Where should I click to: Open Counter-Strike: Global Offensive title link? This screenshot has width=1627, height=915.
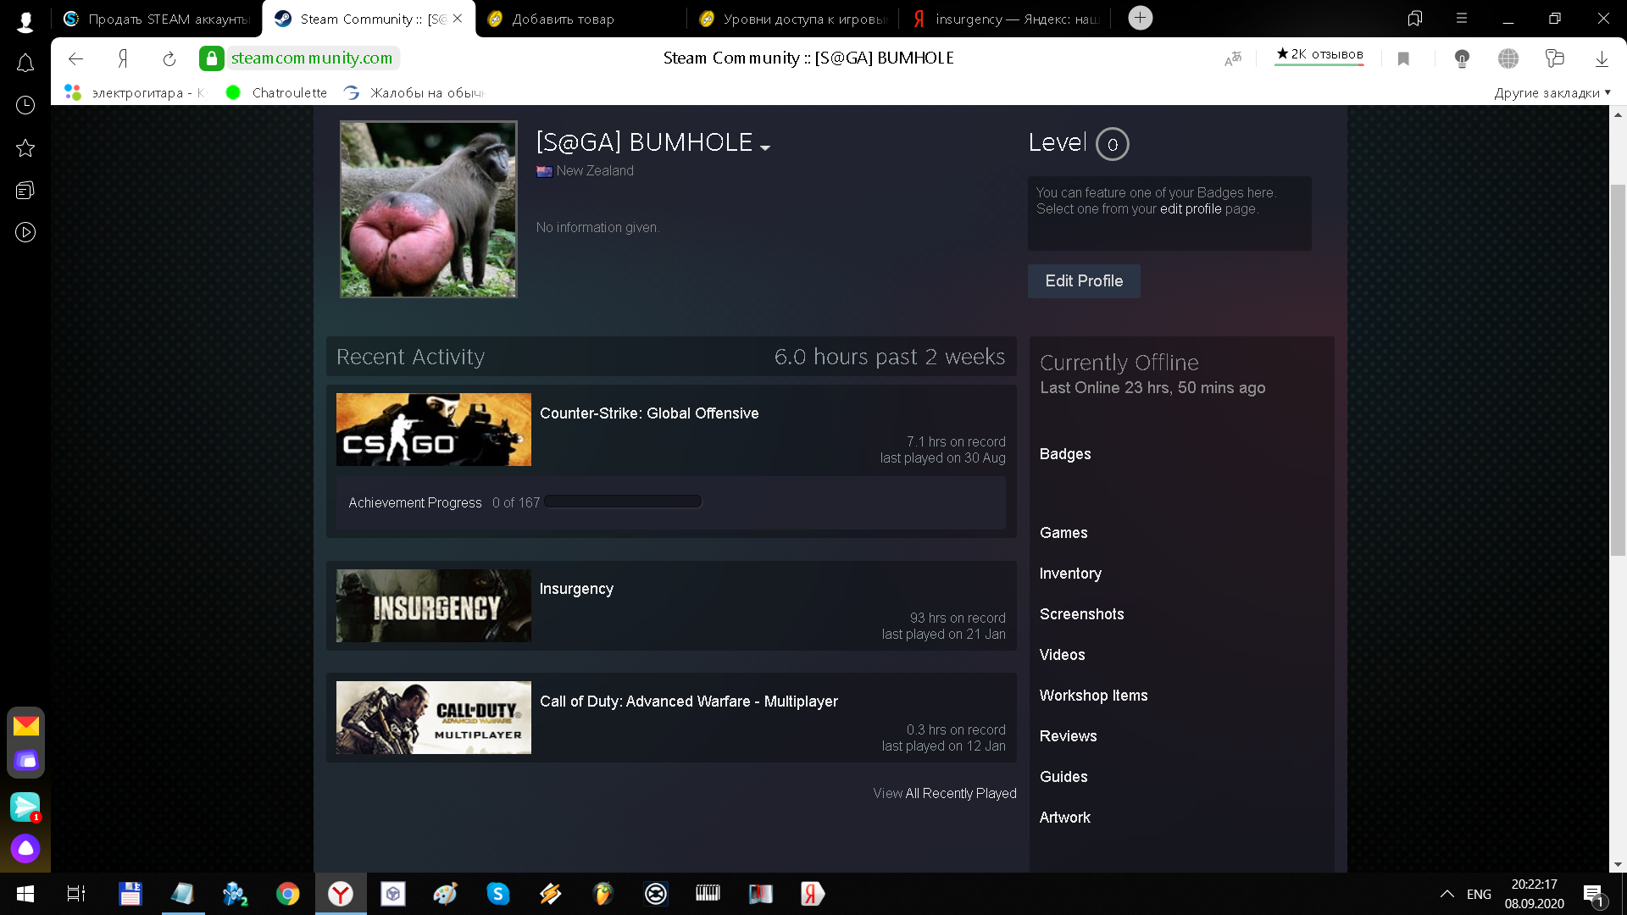pos(649,413)
